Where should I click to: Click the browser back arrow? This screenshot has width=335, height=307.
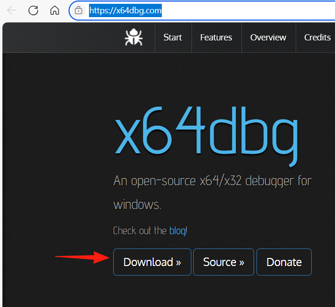[12, 10]
